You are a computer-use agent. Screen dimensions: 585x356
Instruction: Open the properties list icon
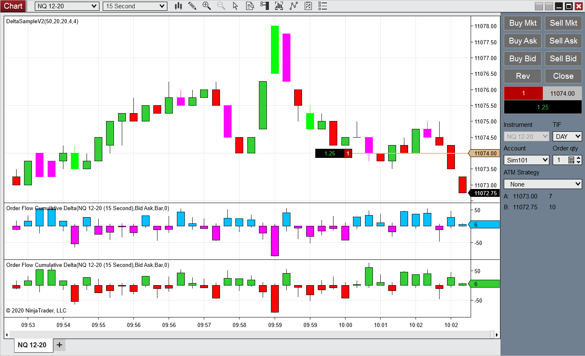pos(323,6)
